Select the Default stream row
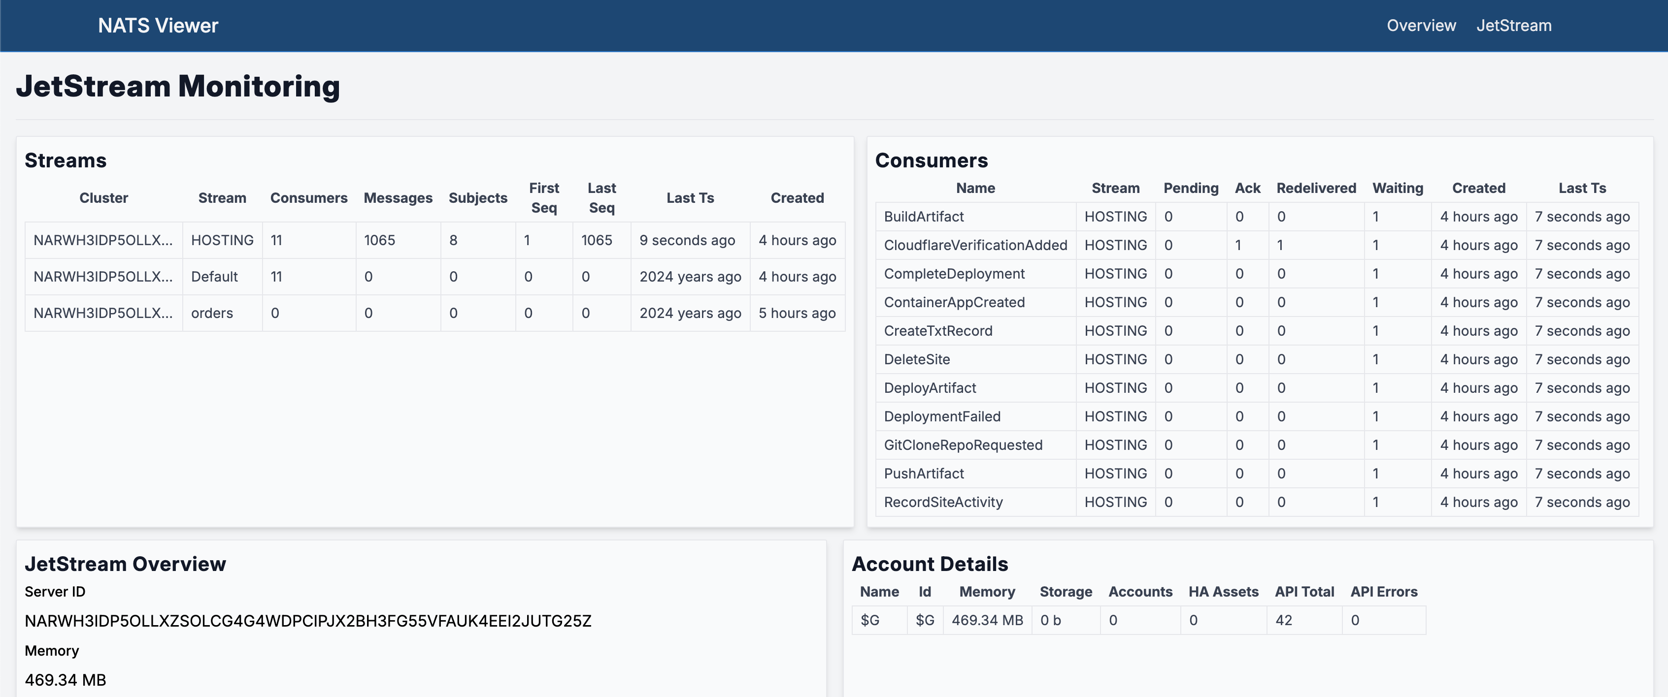The width and height of the screenshot is (1668, 697). point(214,276)
